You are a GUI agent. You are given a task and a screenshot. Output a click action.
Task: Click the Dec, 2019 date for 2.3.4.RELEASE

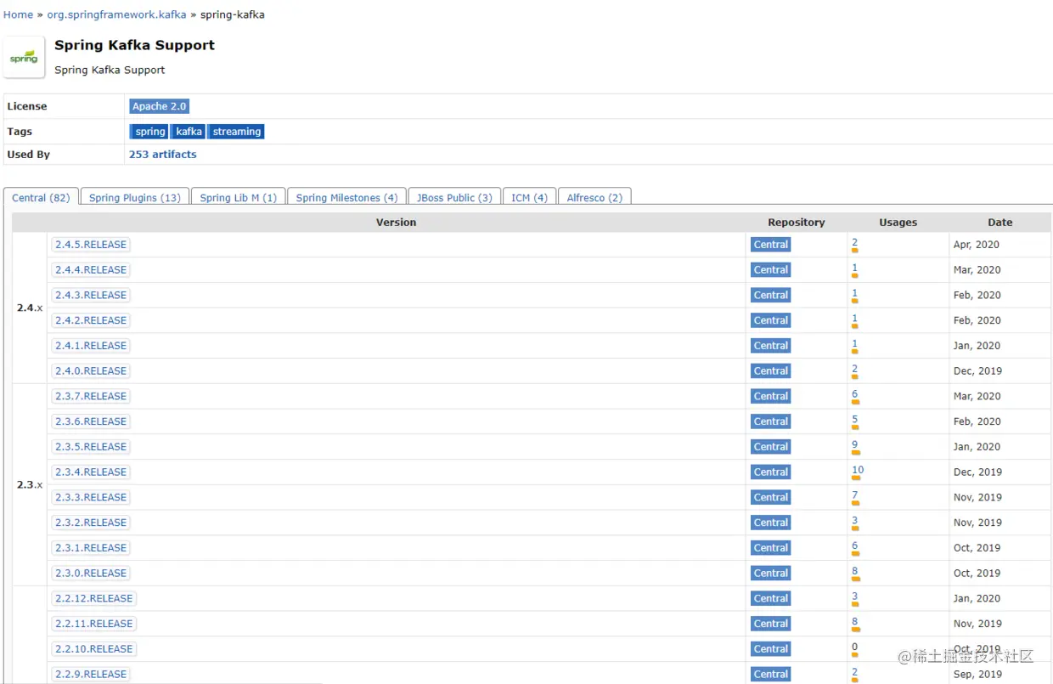977,472
